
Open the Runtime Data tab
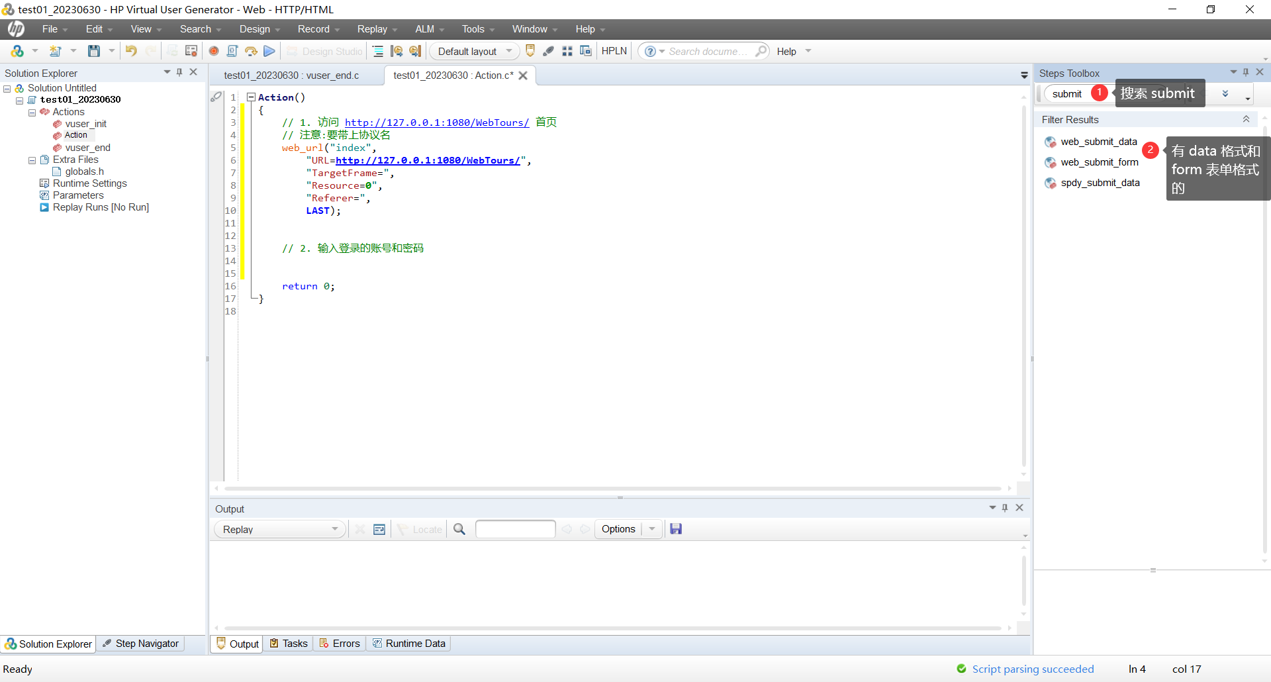409,644
